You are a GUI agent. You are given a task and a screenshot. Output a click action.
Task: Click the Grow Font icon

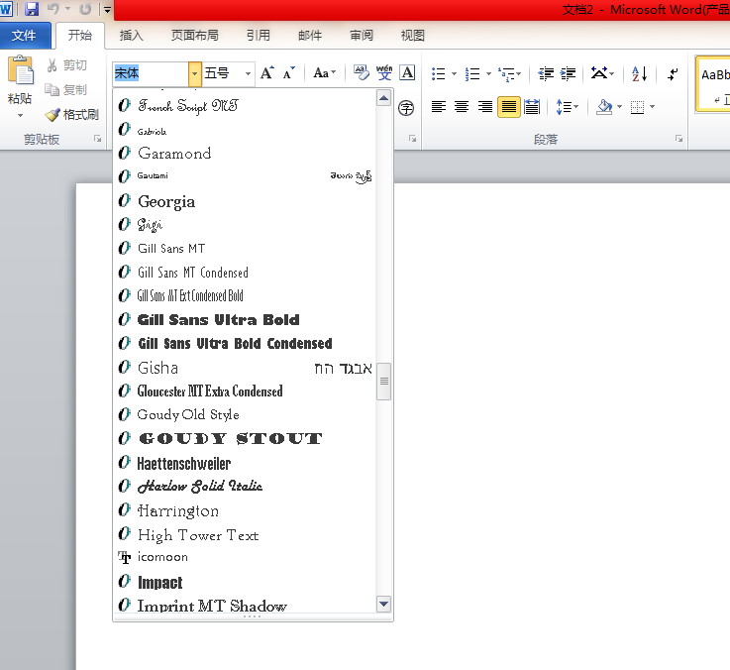click(267, 73)
